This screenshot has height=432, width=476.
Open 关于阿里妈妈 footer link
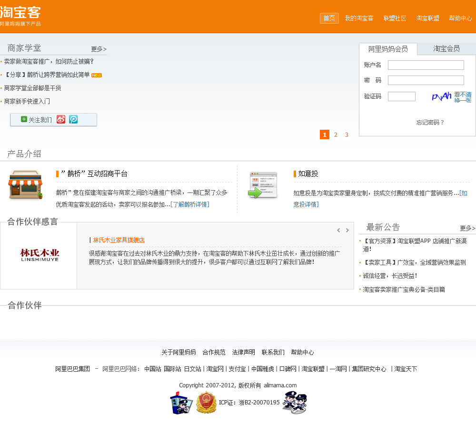[x=178, y=352]
